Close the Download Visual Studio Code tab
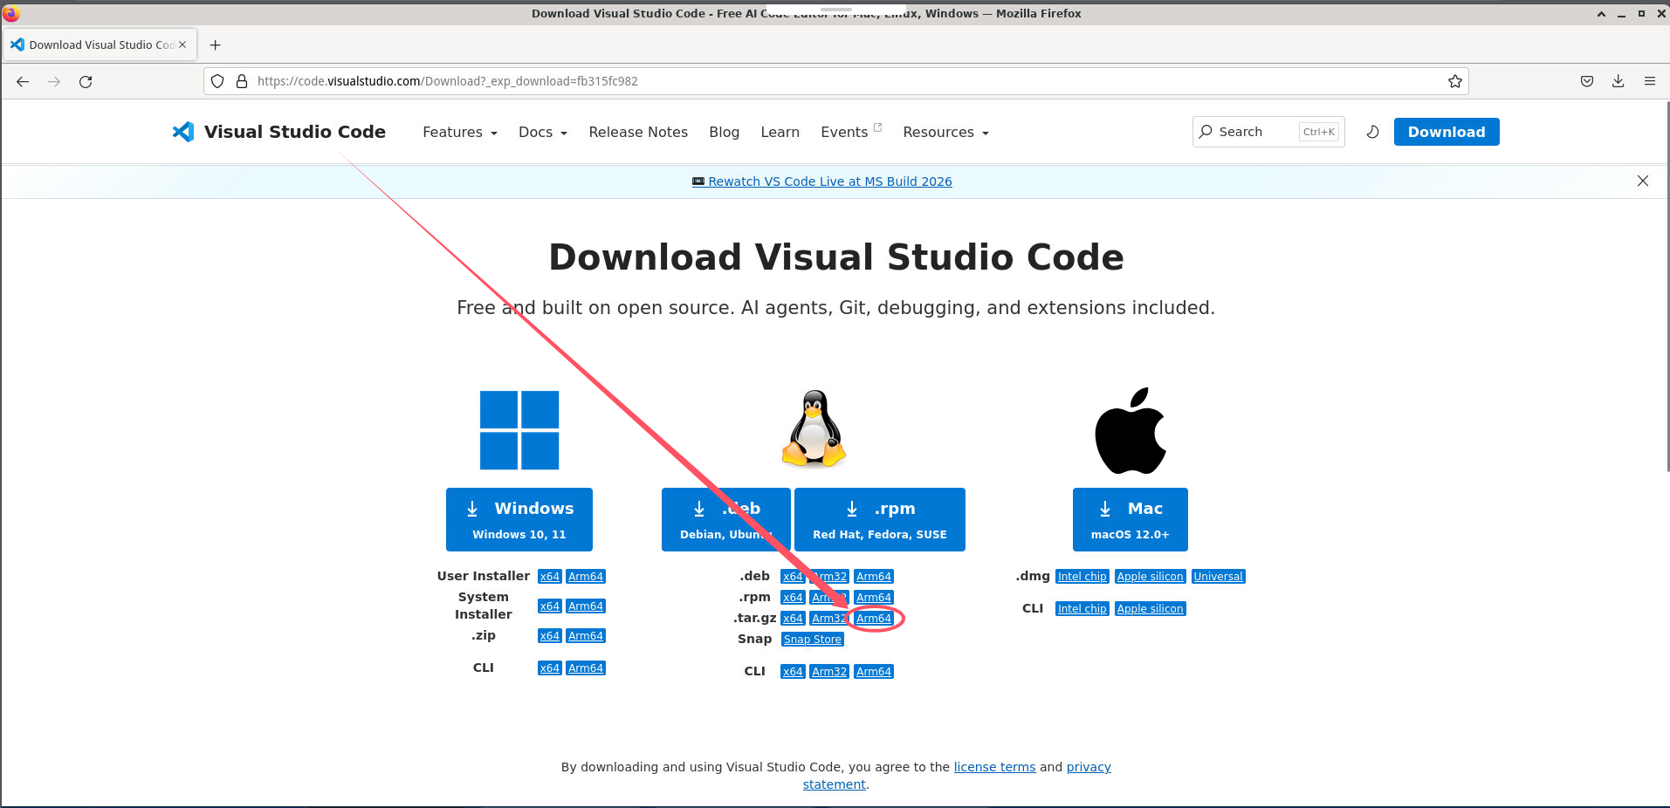This screenshot has width=1670, height=808. (x=182, y=45)
